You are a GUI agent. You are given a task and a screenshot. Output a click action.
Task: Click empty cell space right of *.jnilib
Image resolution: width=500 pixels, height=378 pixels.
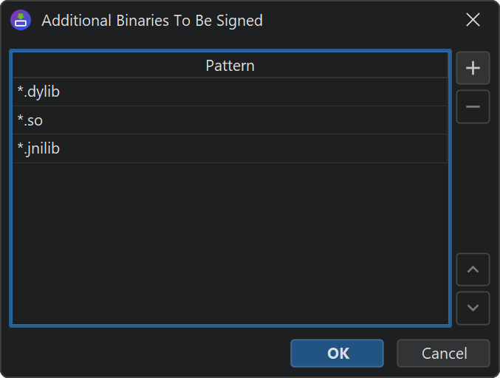258,148
